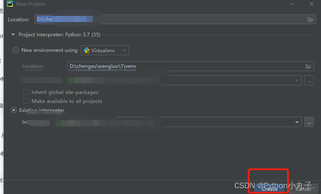This screenshot has width=321, height=194.
Task: Click the venv Location path field
Action: [190, 66]
